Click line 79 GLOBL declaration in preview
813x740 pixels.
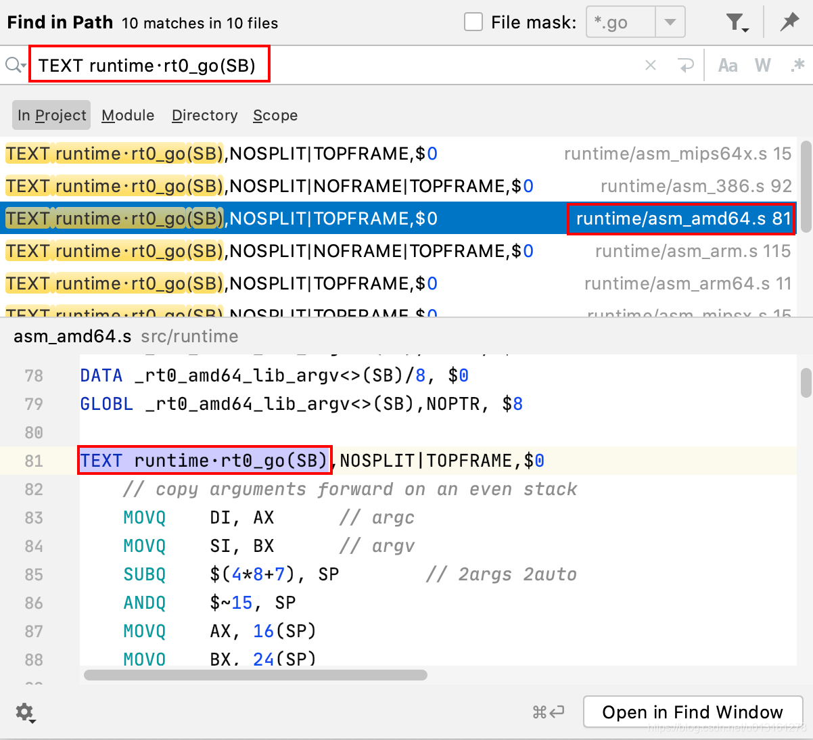point(301,404)
